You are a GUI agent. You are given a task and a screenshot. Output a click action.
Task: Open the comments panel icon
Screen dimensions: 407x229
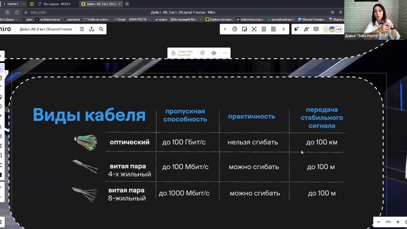[x=316, y=29]
